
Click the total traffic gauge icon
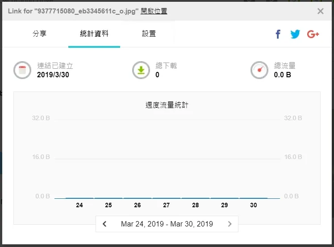[259, 70]
